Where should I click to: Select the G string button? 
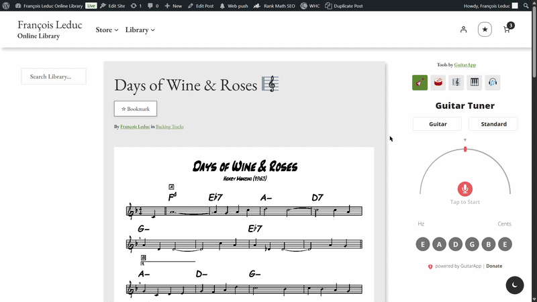click(472, 244)
